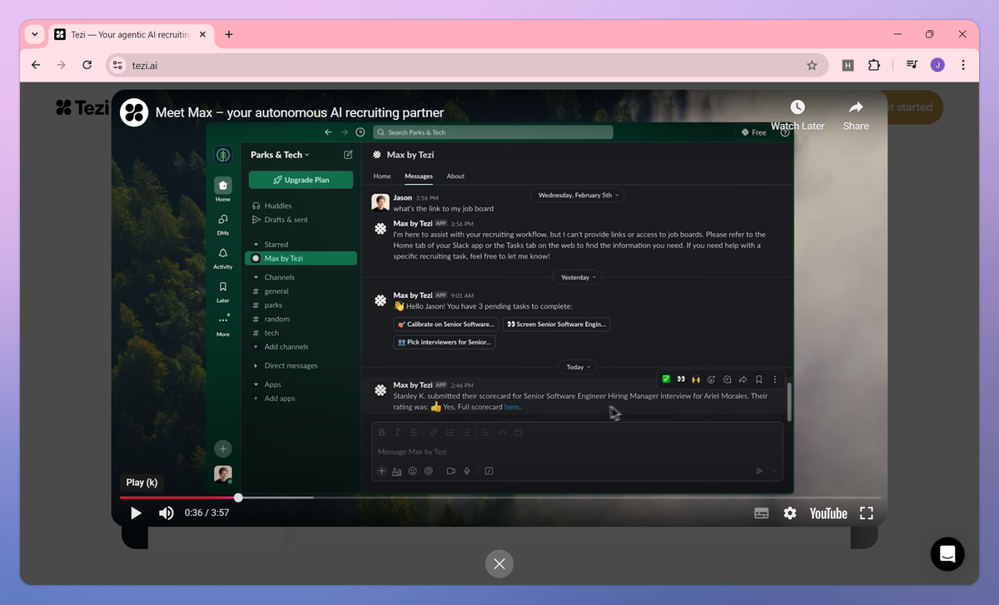Click the "Pick interviewers for Senior..." task button
Image resolution: width=999 pixels, height=605 pixels.
[x=445, y=342]
